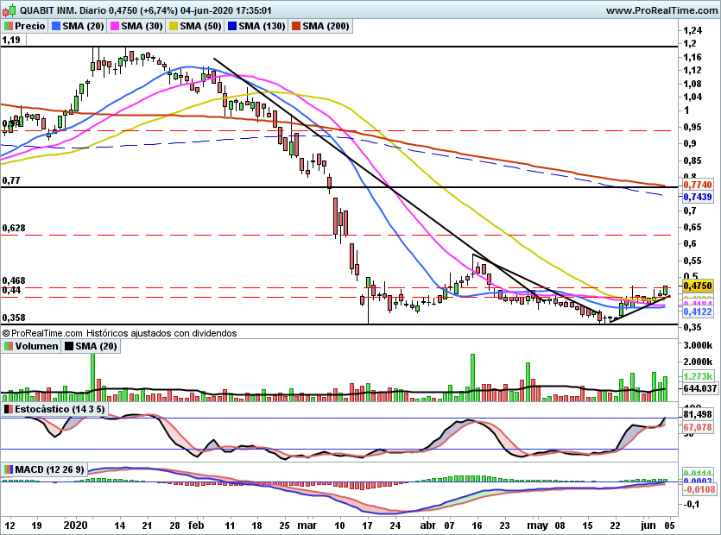The image size is (721, 535).
Task: Click the MACD legend icon
Action: click(9, 469)
